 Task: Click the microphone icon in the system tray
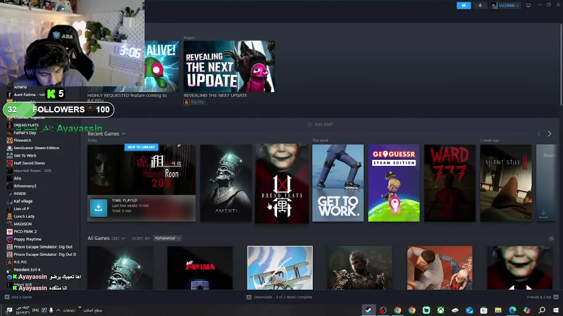[51, 310]
